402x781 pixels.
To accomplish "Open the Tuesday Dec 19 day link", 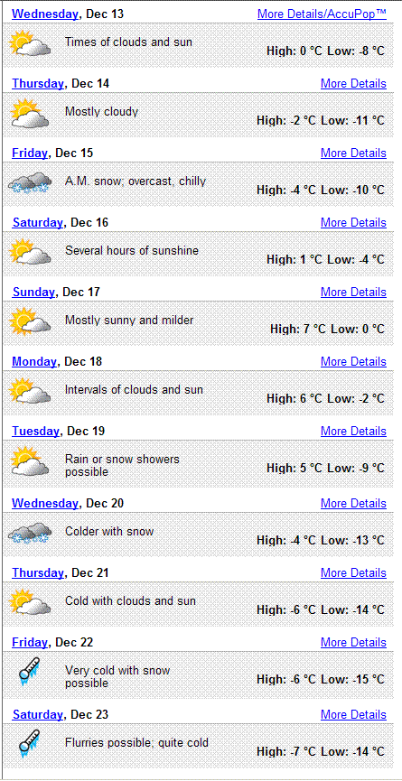I will coord(36,431).
